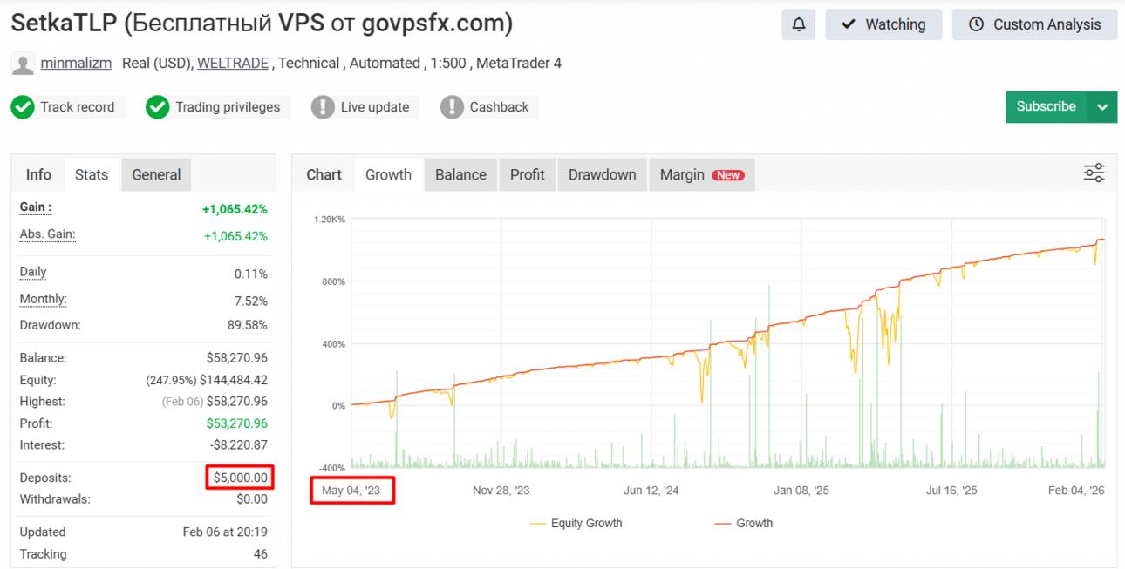
Task: Click the Trading privileges badge text
Action: (228, 107)
